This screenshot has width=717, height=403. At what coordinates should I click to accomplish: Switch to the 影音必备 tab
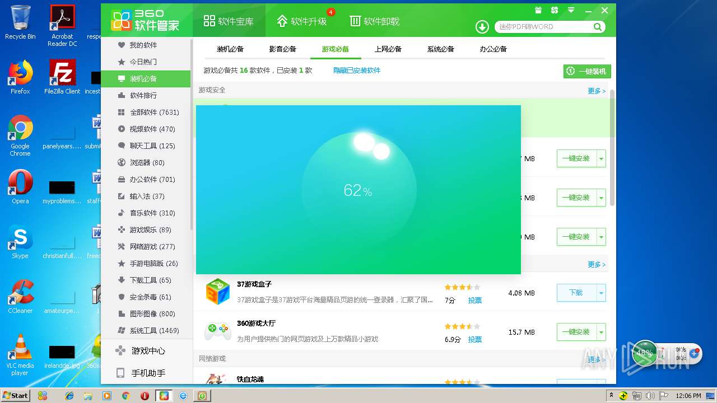click(283, 49)
